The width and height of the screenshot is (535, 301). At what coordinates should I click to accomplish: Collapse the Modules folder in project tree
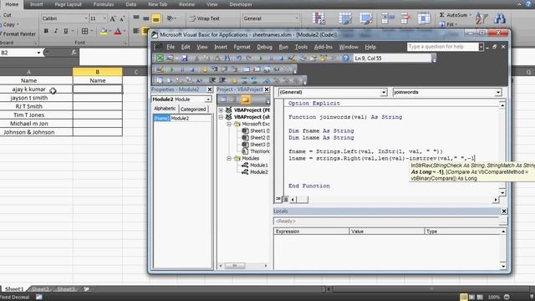pos(229,158)
